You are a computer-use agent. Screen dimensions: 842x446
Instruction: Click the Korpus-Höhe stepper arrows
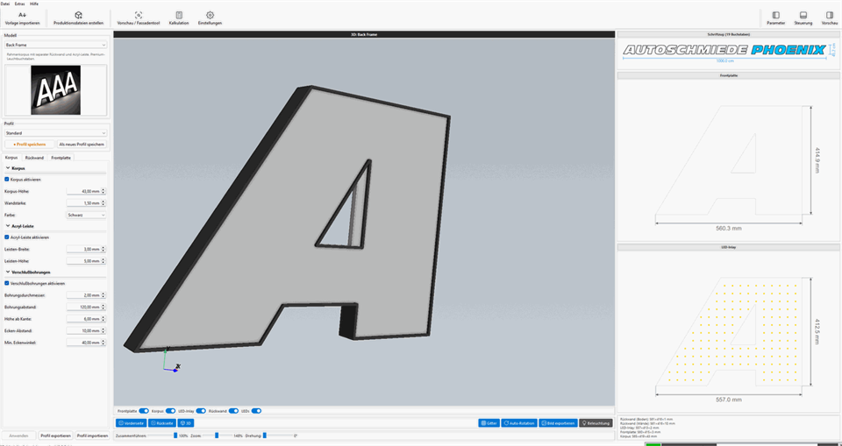point(103,192)
